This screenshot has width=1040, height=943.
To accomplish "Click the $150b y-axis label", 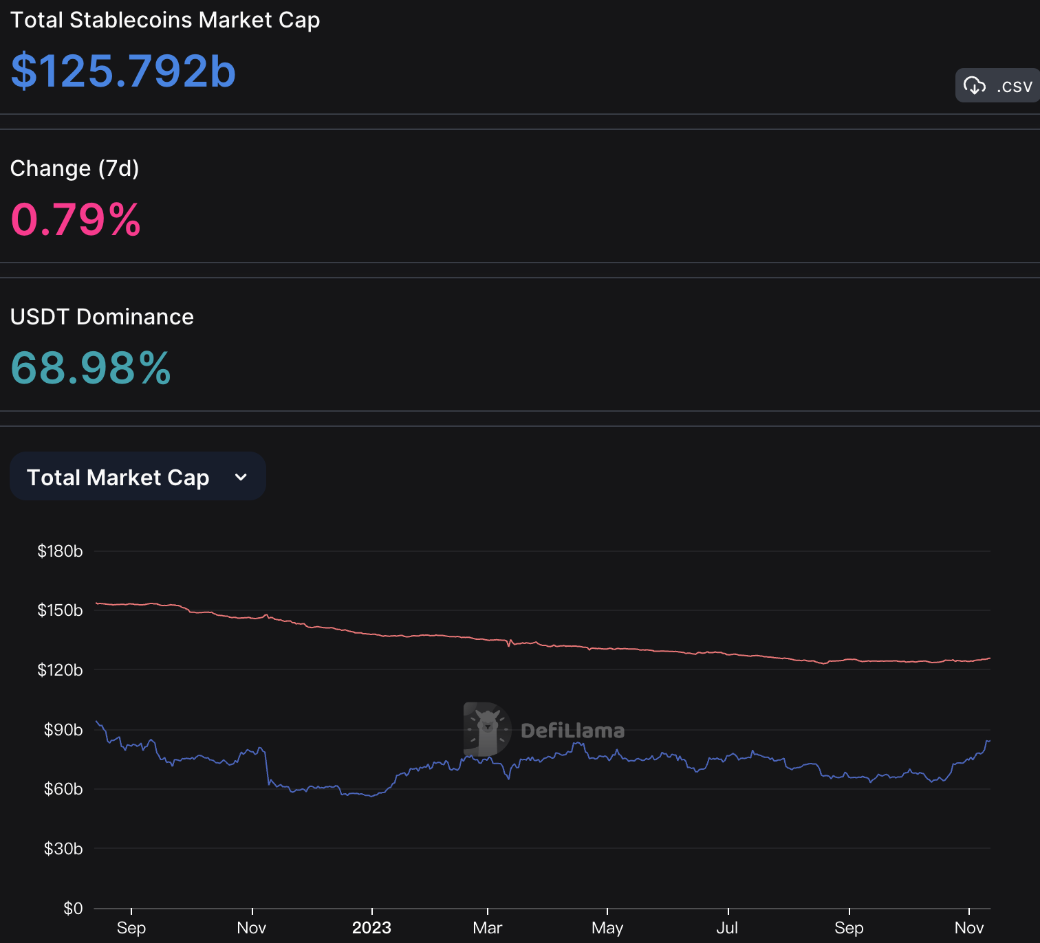I will pos(60,610).
